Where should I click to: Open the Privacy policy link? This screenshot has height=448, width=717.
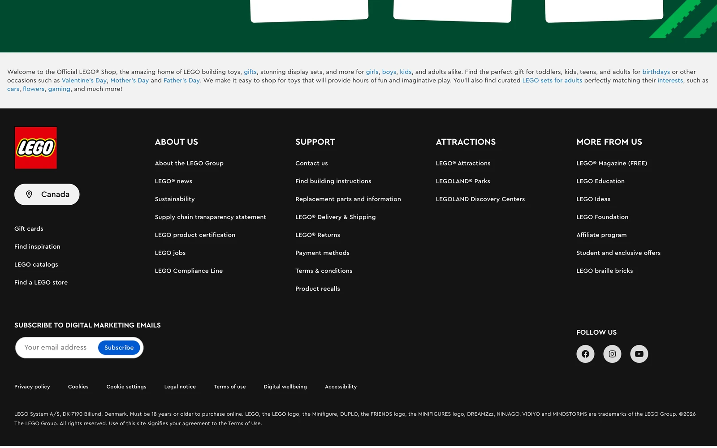(32, 387)
